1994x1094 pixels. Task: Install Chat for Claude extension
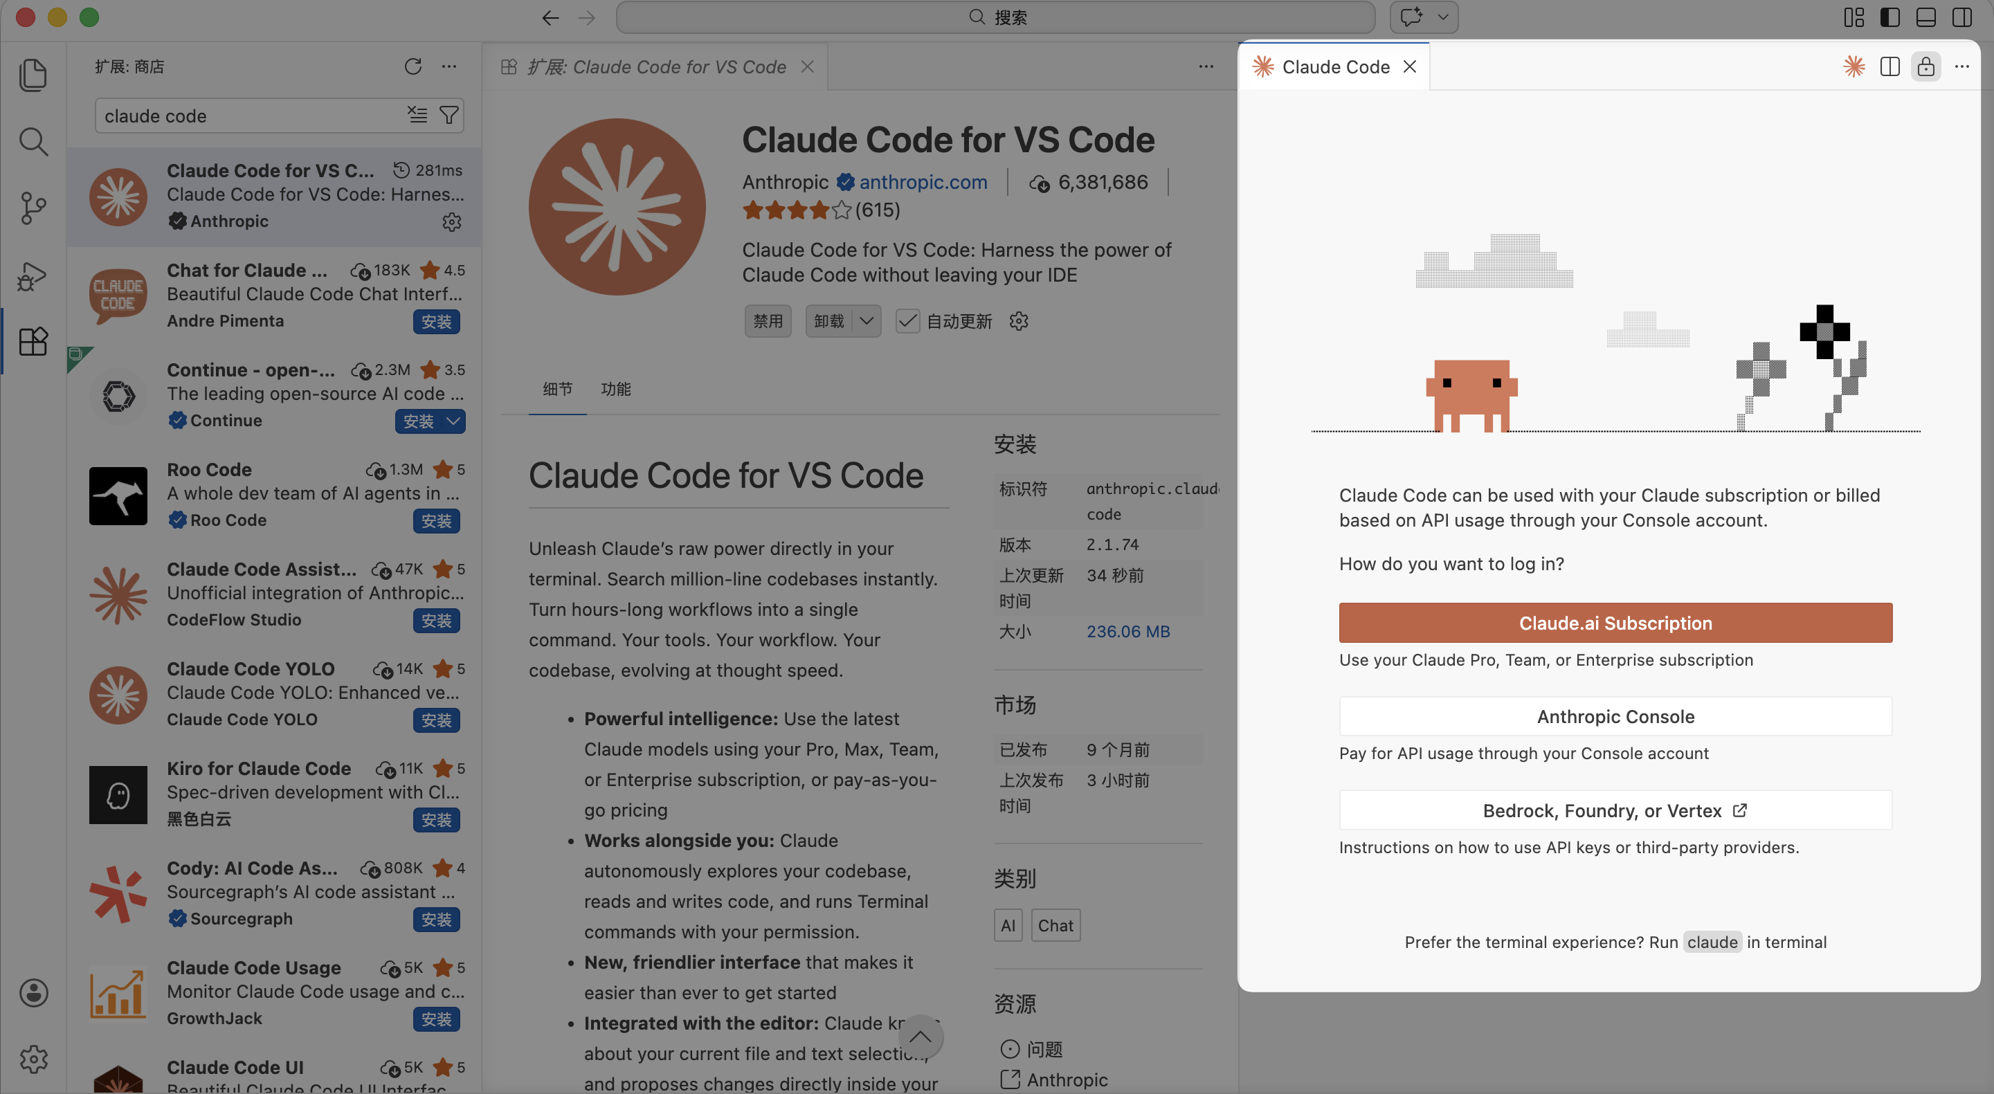click(x=437, y=322)
